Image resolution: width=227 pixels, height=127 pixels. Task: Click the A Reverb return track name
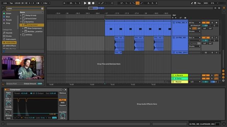click(179, 75)
